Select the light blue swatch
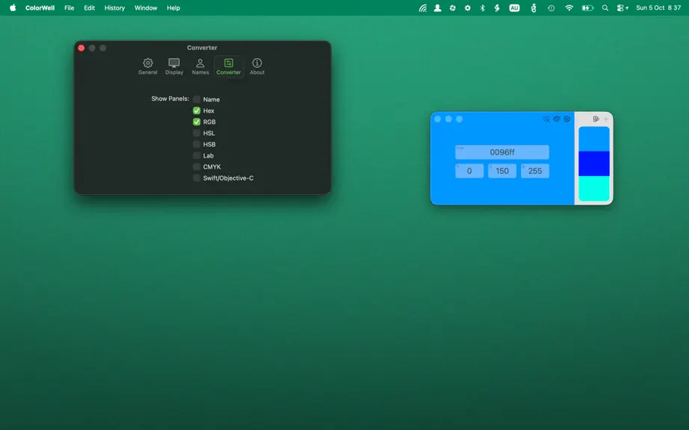Viewport: 689px width, 430px height. click(x=593, y=139)
